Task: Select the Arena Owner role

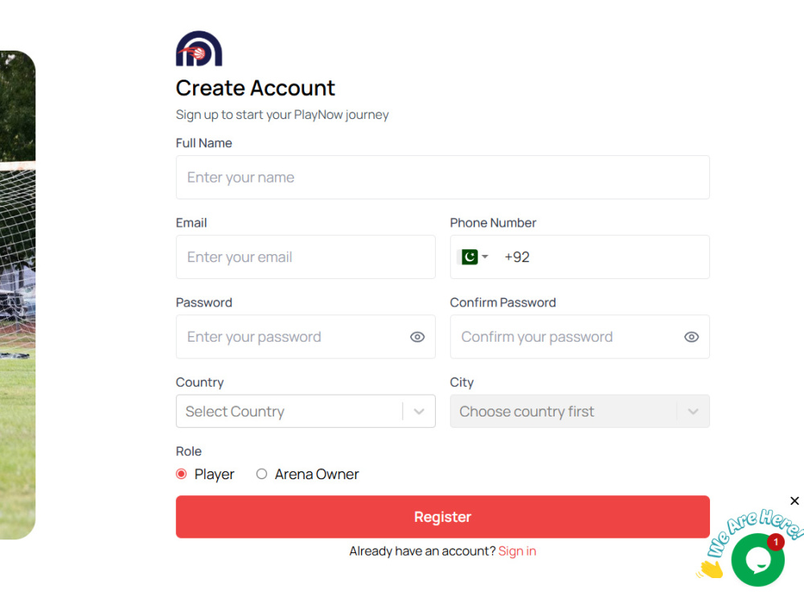Action: (261, 474)
